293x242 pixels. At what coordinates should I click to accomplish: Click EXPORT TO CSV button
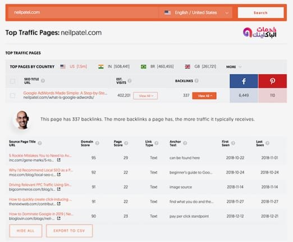pos(69,231)
